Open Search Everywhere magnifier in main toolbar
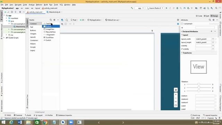The image size is (222, 125). tap(216, 8)
